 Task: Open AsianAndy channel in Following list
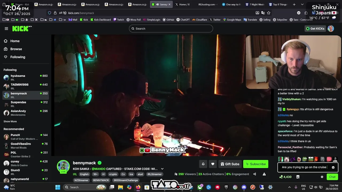(26, 113)
